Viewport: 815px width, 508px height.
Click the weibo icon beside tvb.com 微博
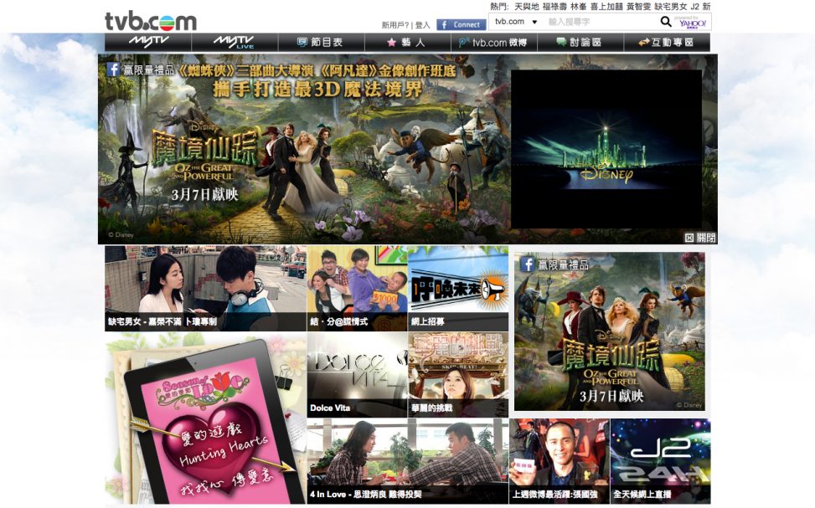(x=464, y=43)
